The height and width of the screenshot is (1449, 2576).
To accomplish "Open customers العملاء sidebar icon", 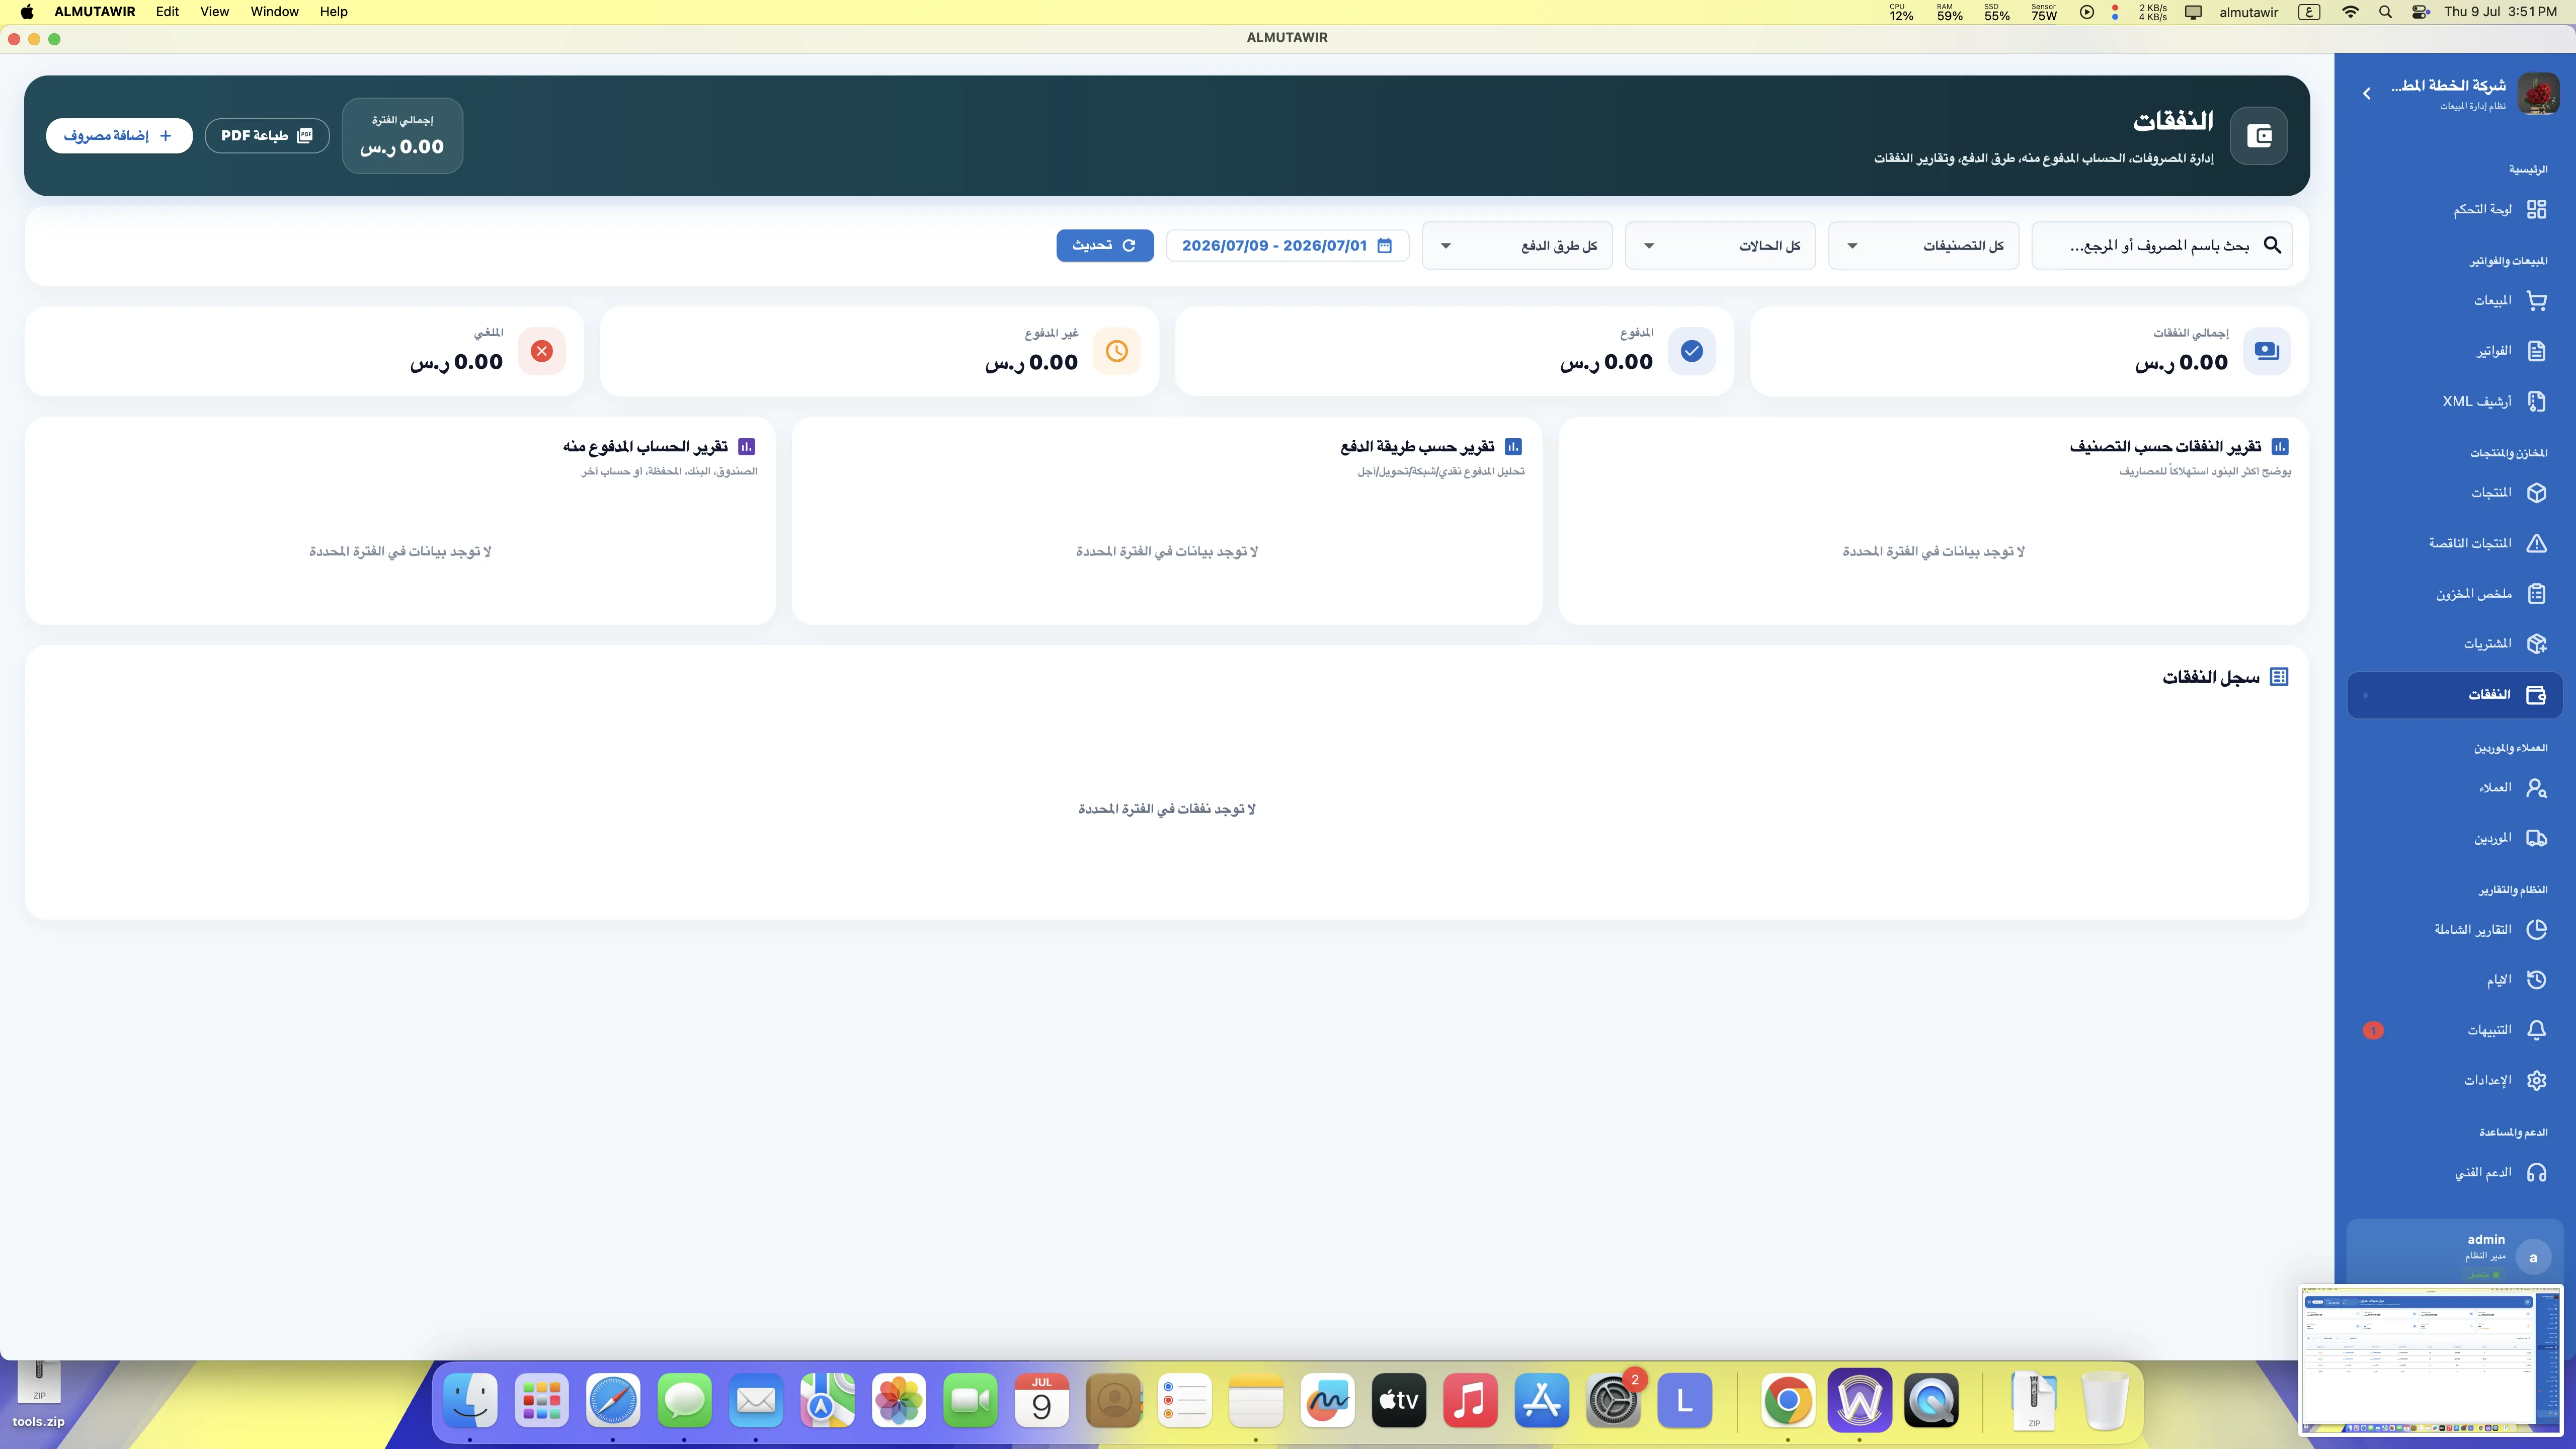I will [x=2536, y=788].
